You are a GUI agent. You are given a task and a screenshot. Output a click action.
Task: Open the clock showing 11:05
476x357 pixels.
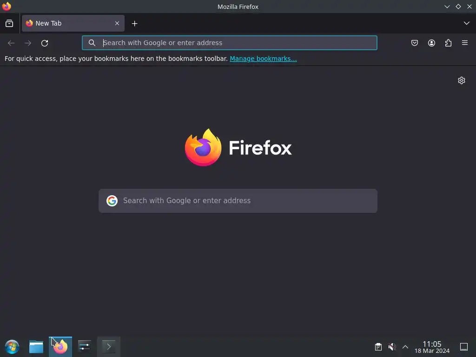[x=432, y=347]
